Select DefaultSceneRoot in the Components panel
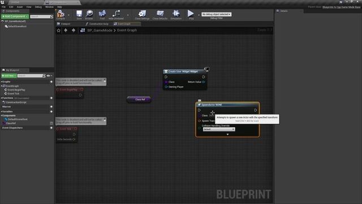The image size is (362, 204). 17,27
